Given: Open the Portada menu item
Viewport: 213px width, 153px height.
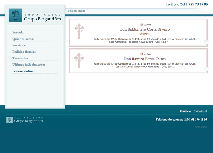Looking at the screenshot, I should pyautogui.click(x=18, y=32).
